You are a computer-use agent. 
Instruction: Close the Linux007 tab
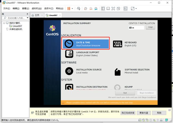[60, 15]
